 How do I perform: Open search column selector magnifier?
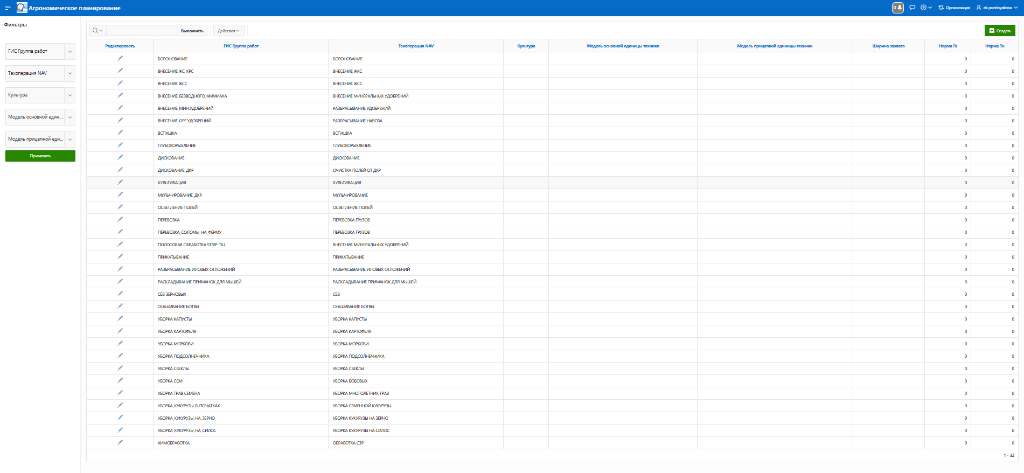coord(97,31)
